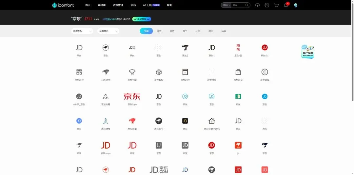The image size is (354, 175).
Task: Select the gray square magnet U icon
Action: coord(159,145)
